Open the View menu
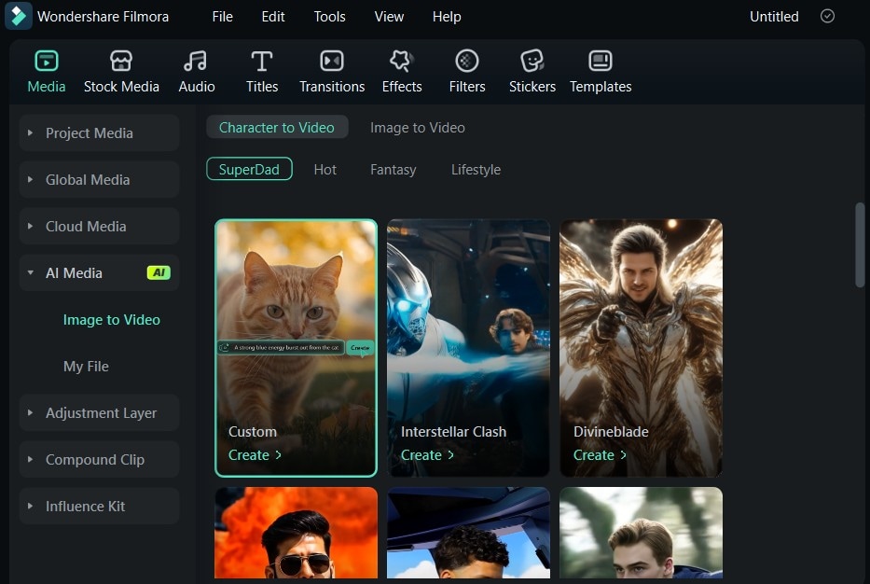The width and height of the screenshot is (870, 584). [x=389, y=17]
